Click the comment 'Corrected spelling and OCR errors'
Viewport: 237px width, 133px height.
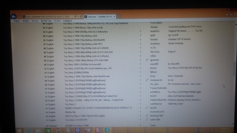click(185, 27)
